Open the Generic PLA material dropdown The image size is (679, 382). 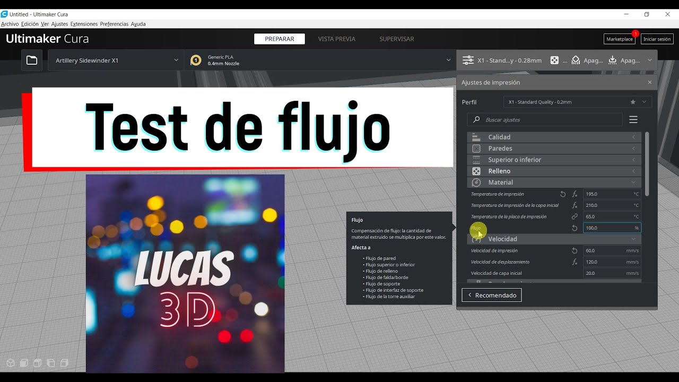(320, 60)
